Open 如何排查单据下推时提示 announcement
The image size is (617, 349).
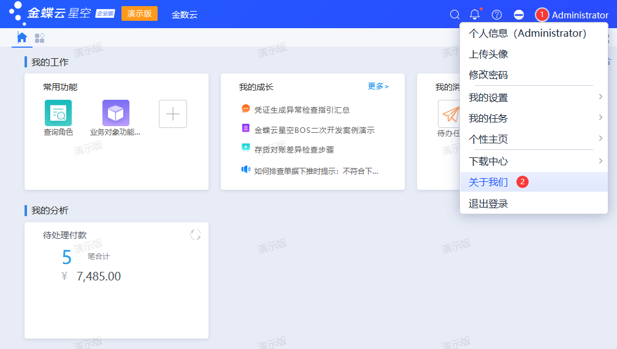316,171
